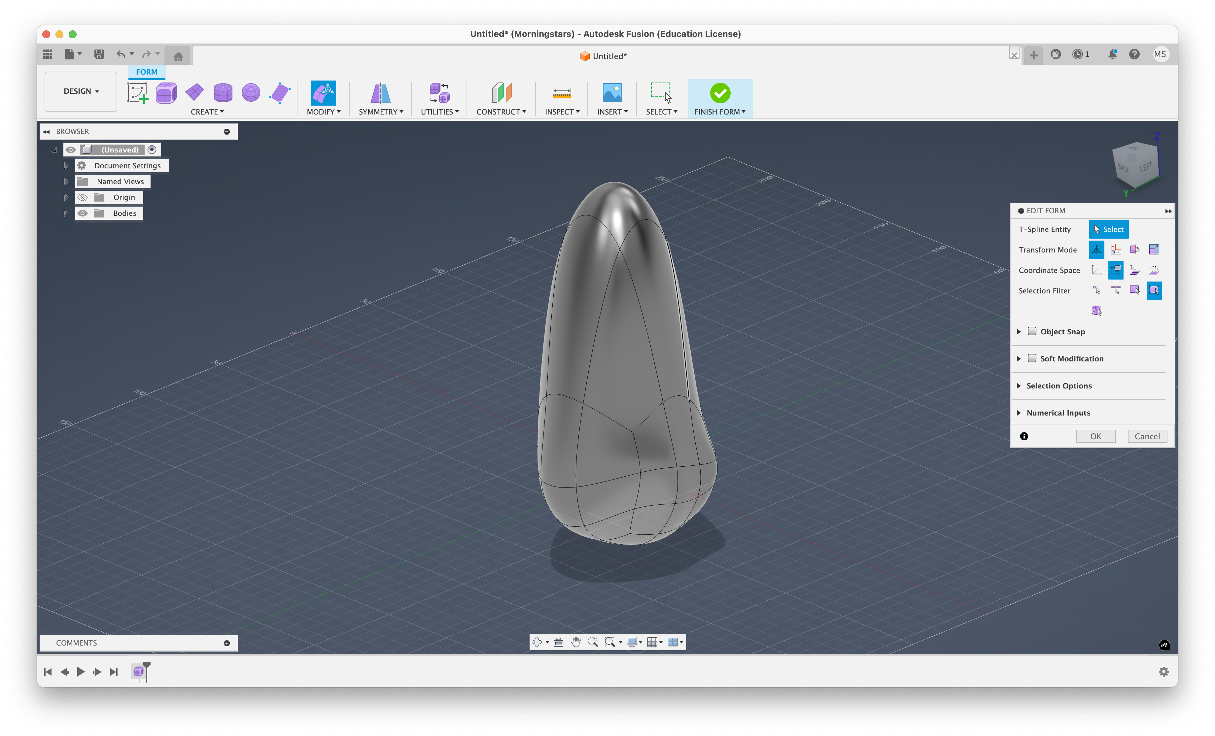Screen dimensions: 1215x736
Task: Activate the Edit Form modify icon
Action: click(324, 93)
